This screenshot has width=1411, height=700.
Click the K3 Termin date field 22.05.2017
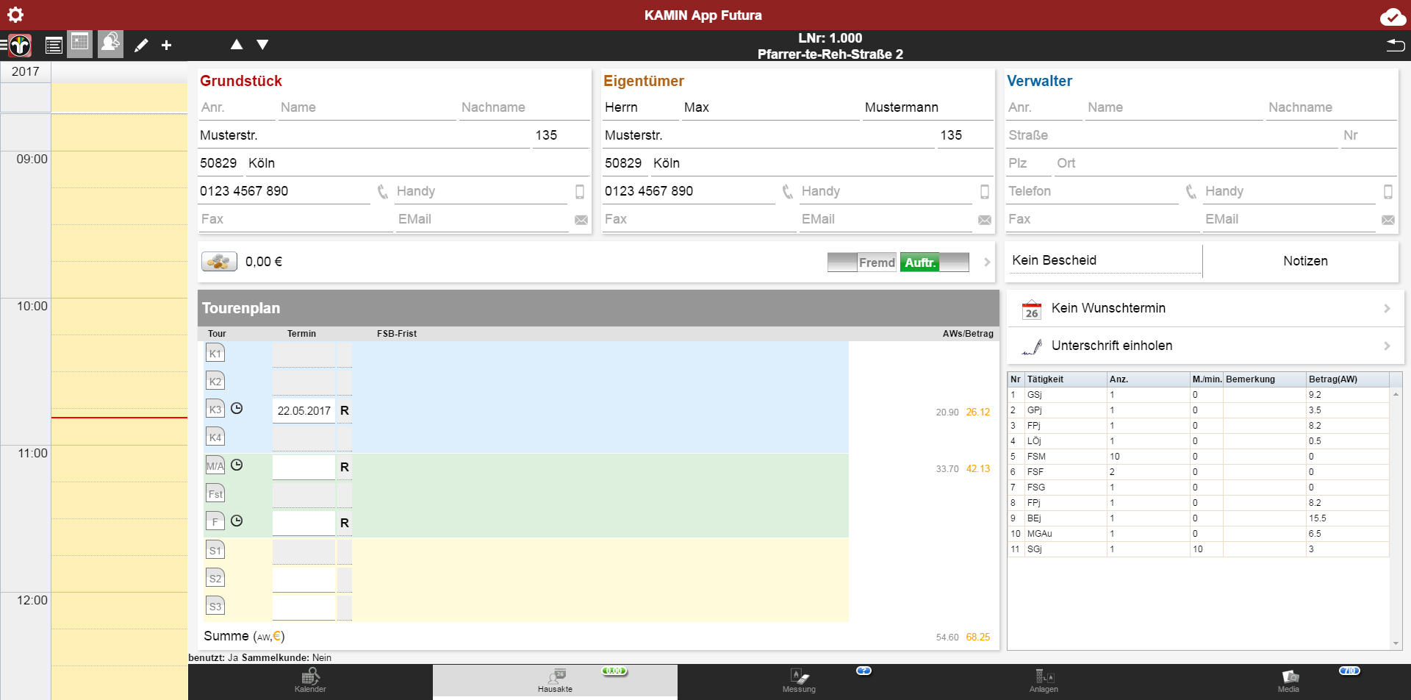(x=304, y=411)
